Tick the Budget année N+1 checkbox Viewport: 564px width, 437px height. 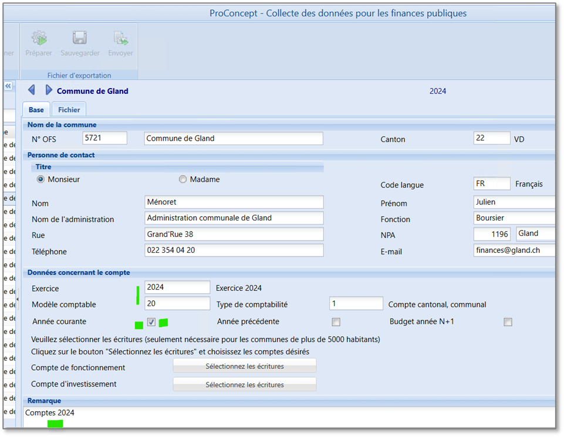[x=508, y=322]
